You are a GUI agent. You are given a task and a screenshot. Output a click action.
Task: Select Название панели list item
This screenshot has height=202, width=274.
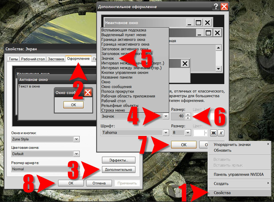pos(135,77)
